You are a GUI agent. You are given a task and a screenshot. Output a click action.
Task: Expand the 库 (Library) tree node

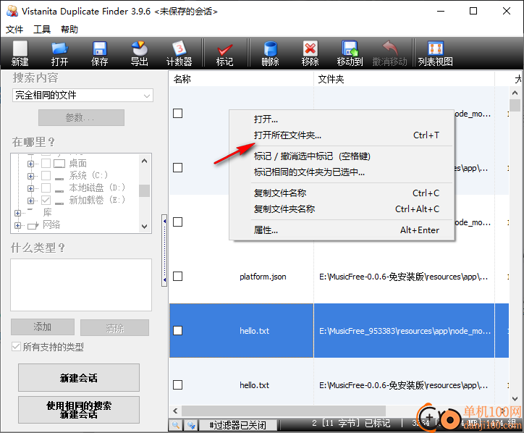click(18, 213)
